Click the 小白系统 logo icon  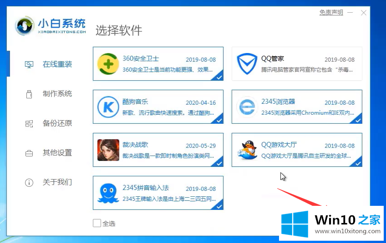(x=25, y=25)
